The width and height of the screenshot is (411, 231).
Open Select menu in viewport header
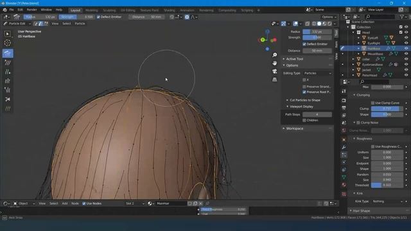pos(67,24)
